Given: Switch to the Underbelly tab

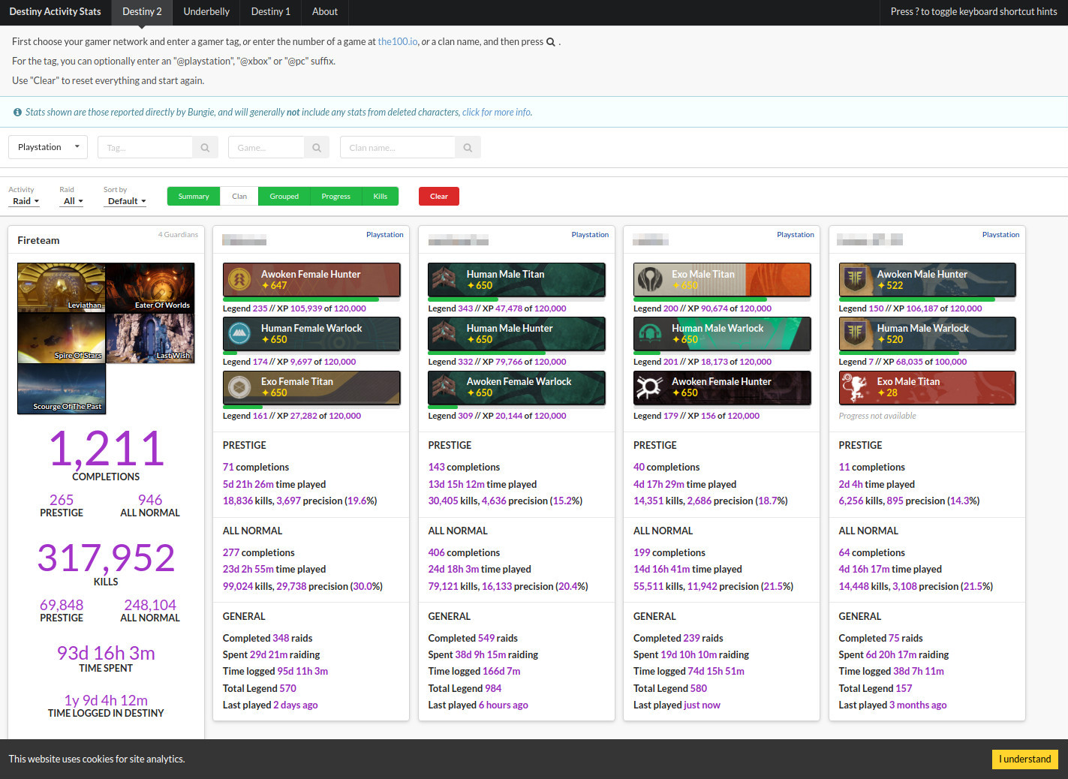Looking at the screenshot, I should click(206, 12).
